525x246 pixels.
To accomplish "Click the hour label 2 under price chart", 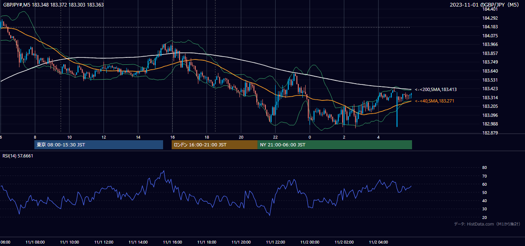I will coord(344,137).
